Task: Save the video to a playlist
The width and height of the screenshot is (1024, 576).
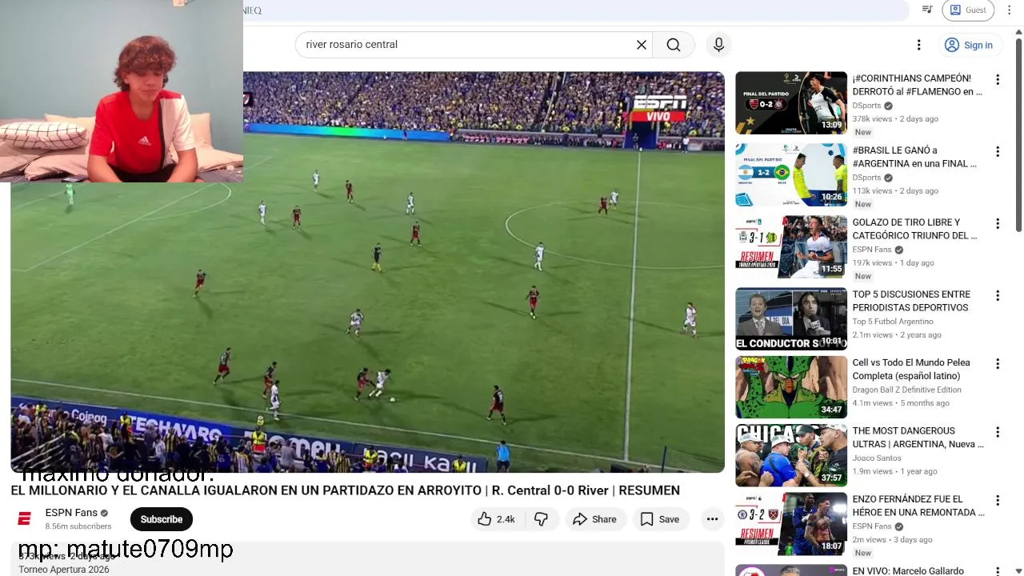Action: [x=660, y=519]
